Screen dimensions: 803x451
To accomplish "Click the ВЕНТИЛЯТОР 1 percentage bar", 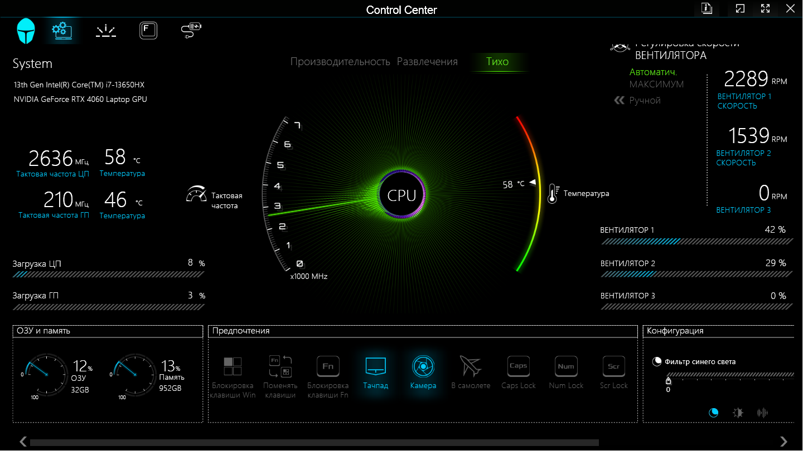I will [697, 242].
